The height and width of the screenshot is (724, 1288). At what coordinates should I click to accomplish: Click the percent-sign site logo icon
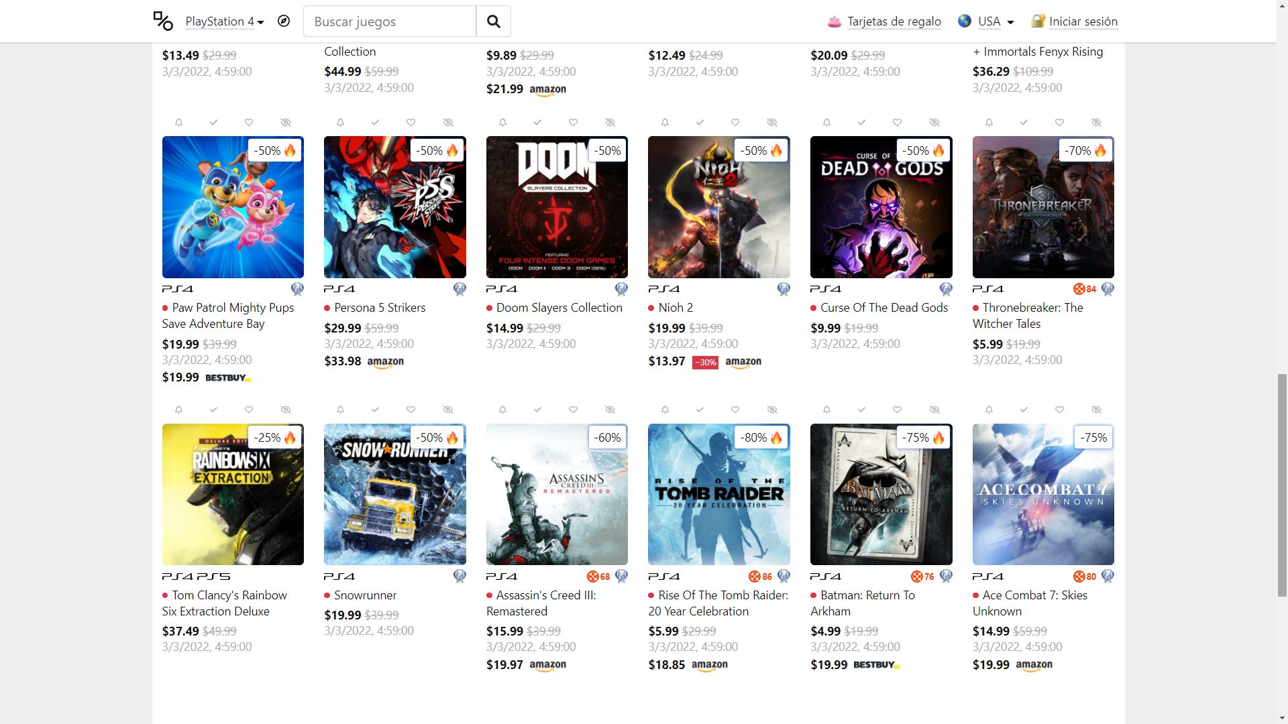coord(163,21)
